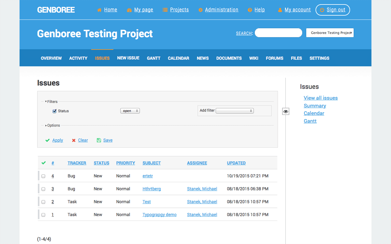Click View all issues sidebar link
Screen dimensions: 391x244
point(321,98)
